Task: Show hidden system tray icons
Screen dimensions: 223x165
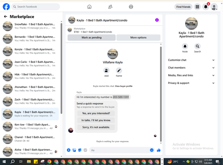Action: (184, 161)
